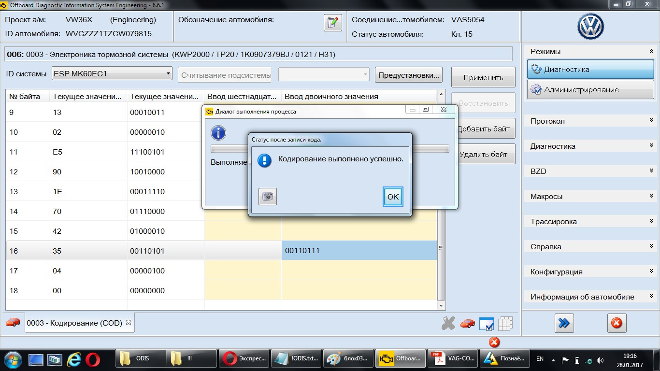The image size is (660, 371).
Task: Click the grid icon in the lower toolbar
Action: pos(505,323)
